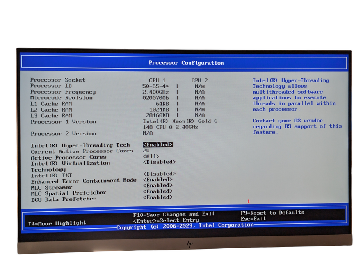The image size is (363, 273).
Task: Click the HP logo on monitor bezel
Action: [190, 244]
